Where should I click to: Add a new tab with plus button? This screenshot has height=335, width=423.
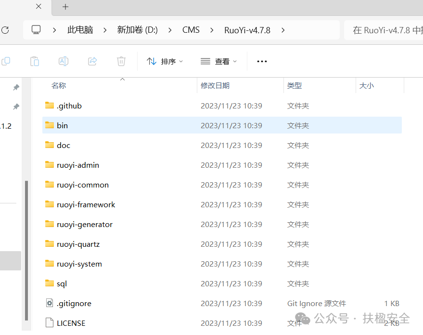tap(65, 7)
